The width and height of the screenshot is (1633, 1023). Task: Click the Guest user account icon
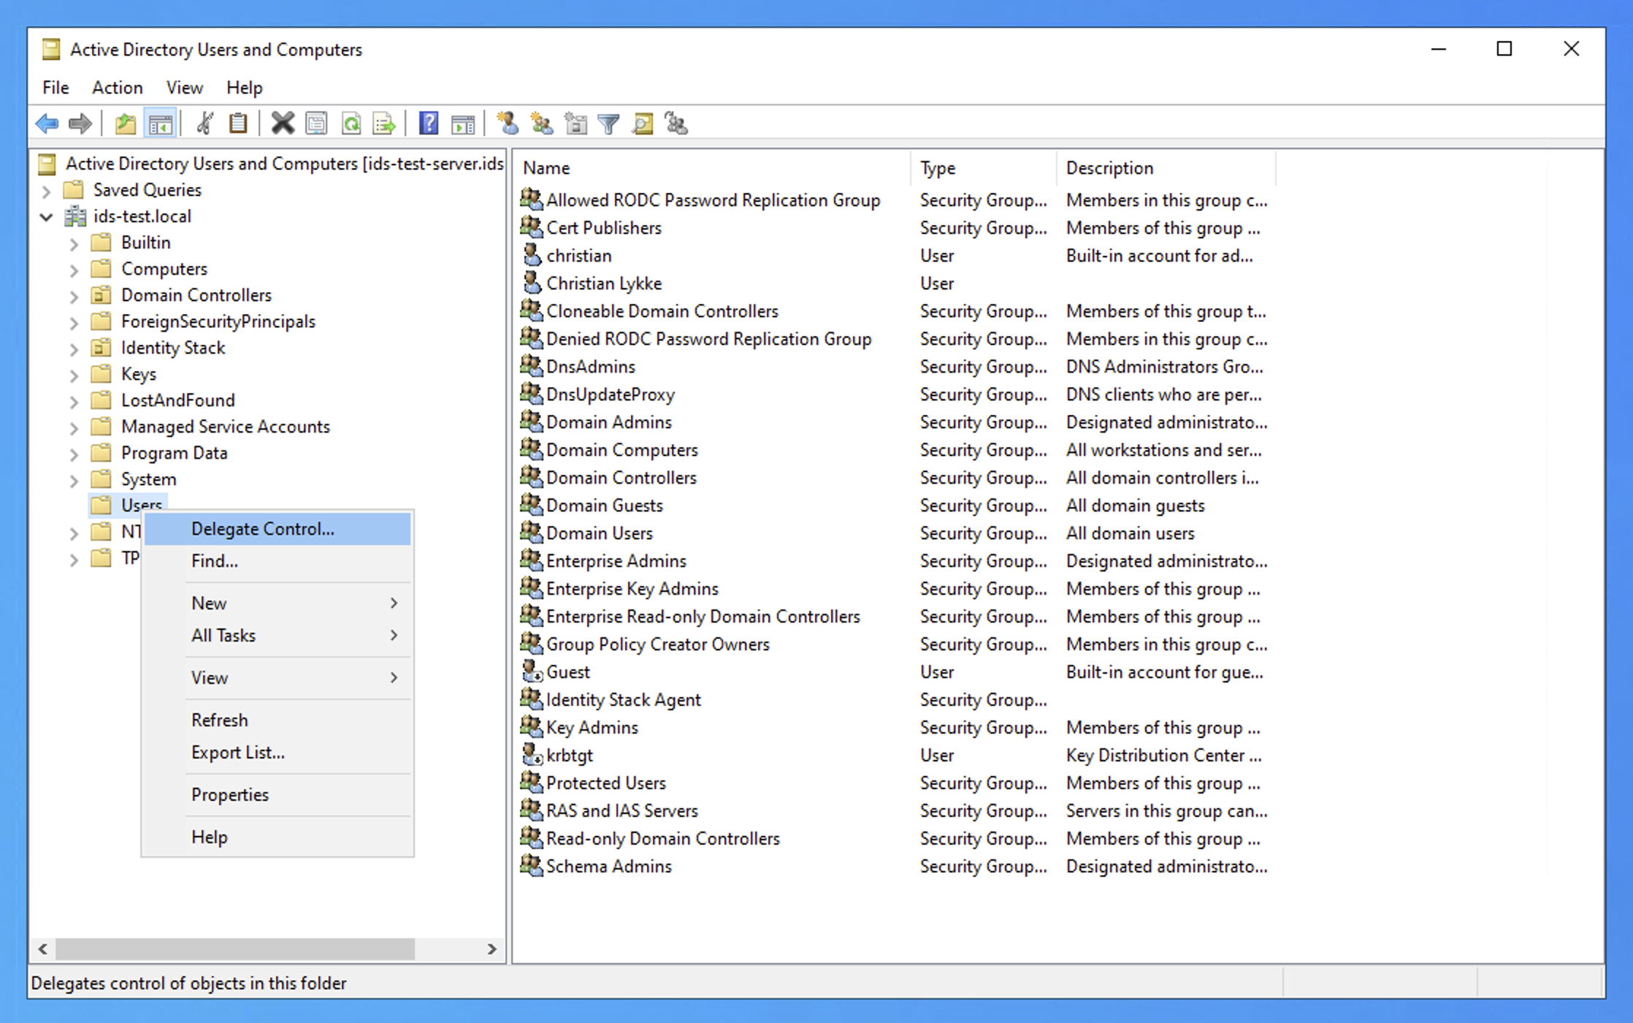coord(532,671)
